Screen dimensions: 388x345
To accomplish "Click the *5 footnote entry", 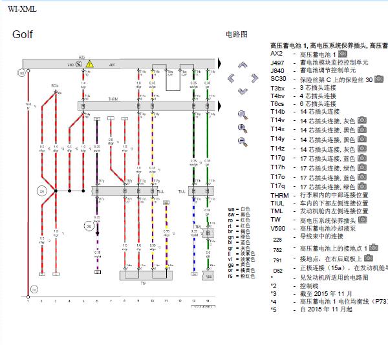I will (x=311, y=309).
